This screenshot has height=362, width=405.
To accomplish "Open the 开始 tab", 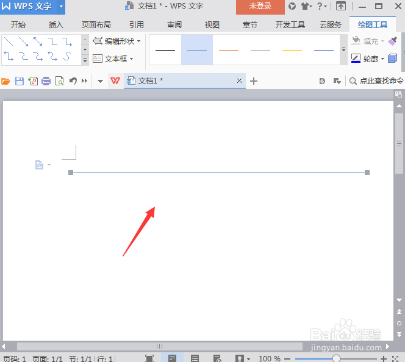I will (x=18, y=25).
